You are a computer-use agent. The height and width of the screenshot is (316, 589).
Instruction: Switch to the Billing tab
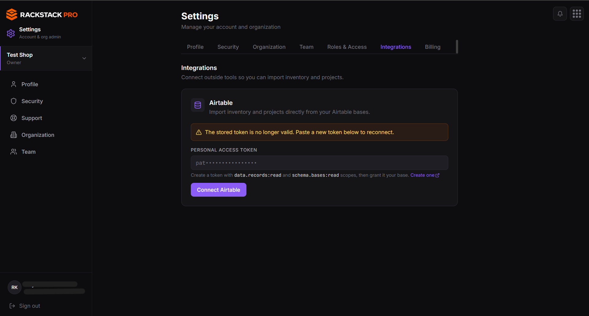(433, 47)
